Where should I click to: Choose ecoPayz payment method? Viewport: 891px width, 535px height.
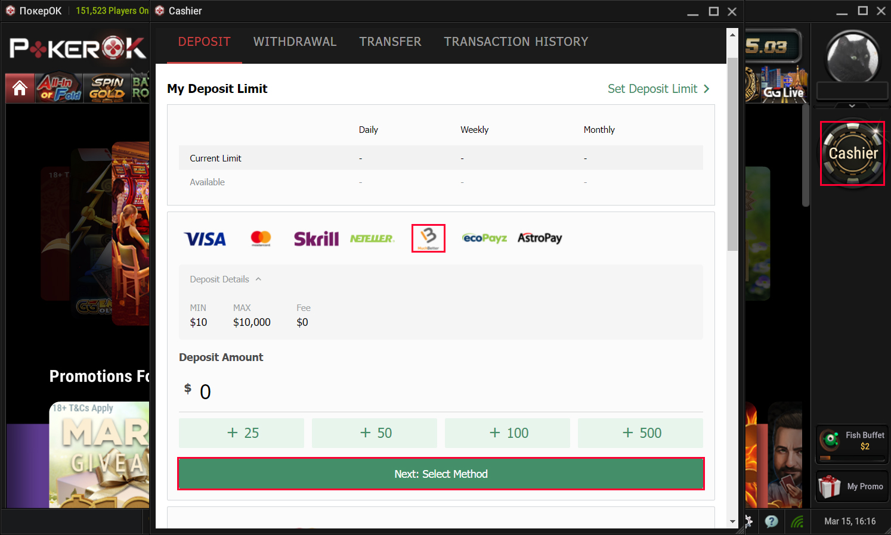point(484,238)
